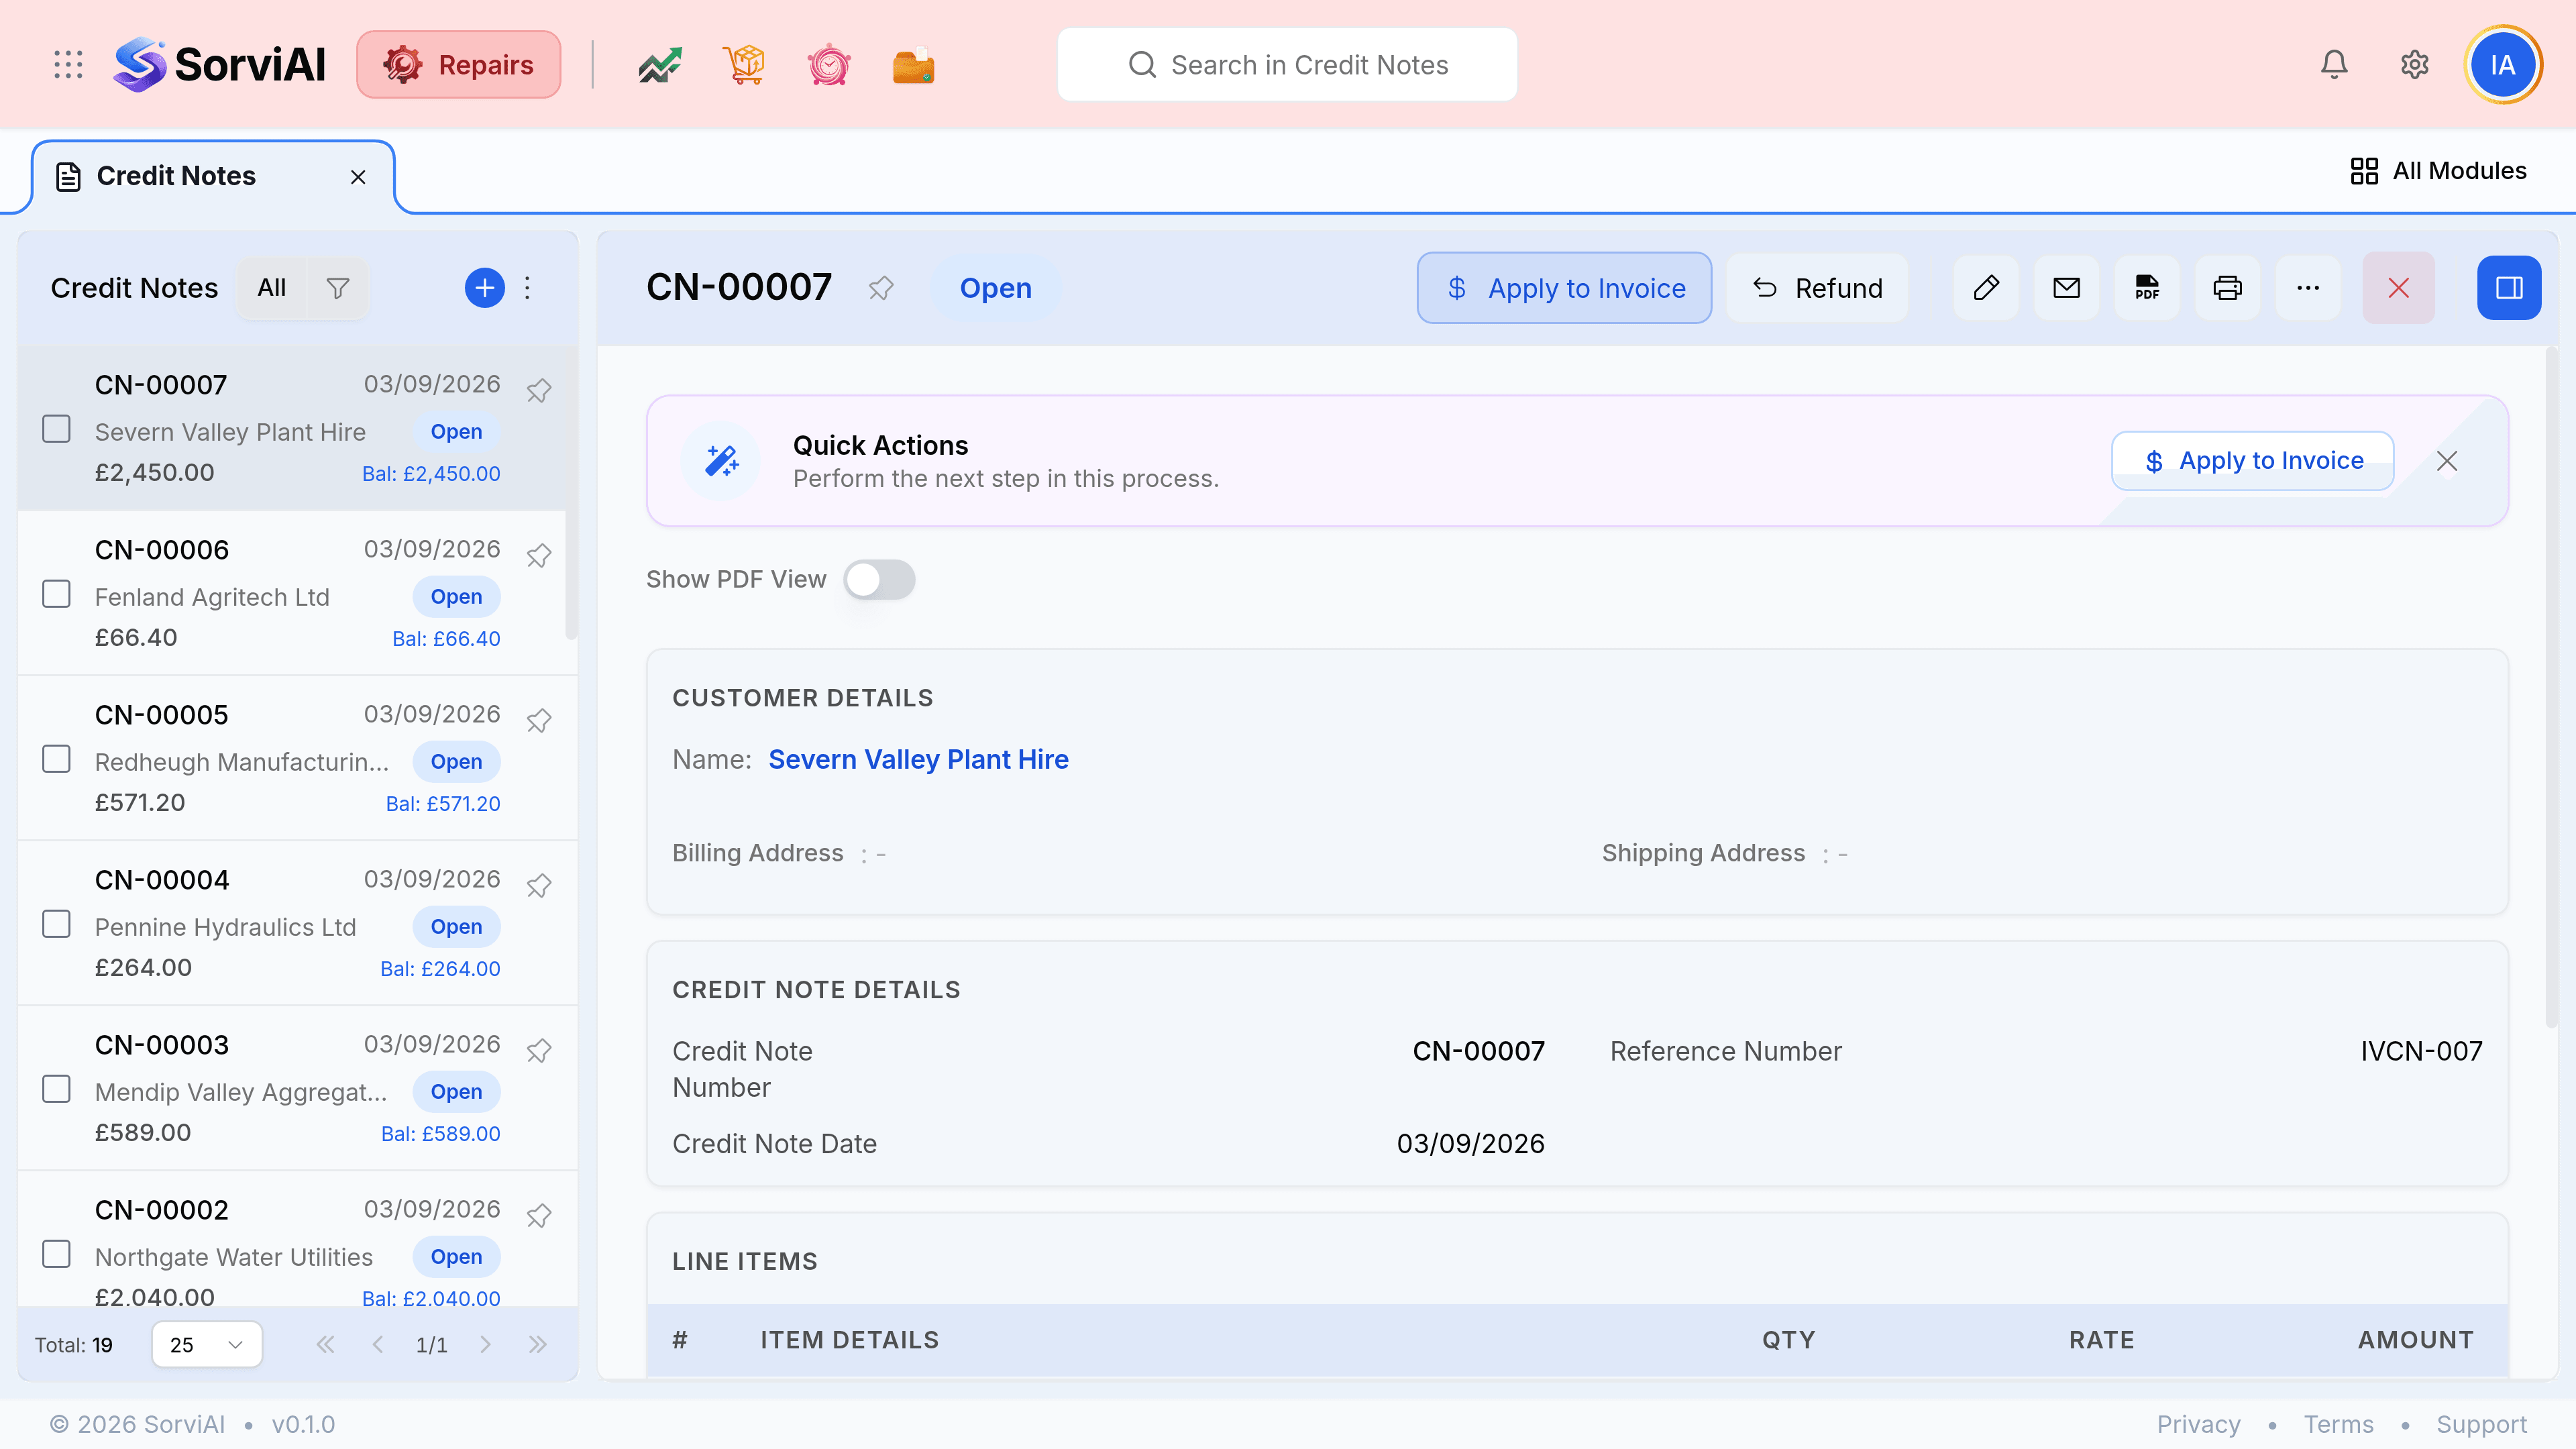This screenshot has width=2576, height=1449.
Task: Select the CN-00006 checkbox
Action: [57, 594]
